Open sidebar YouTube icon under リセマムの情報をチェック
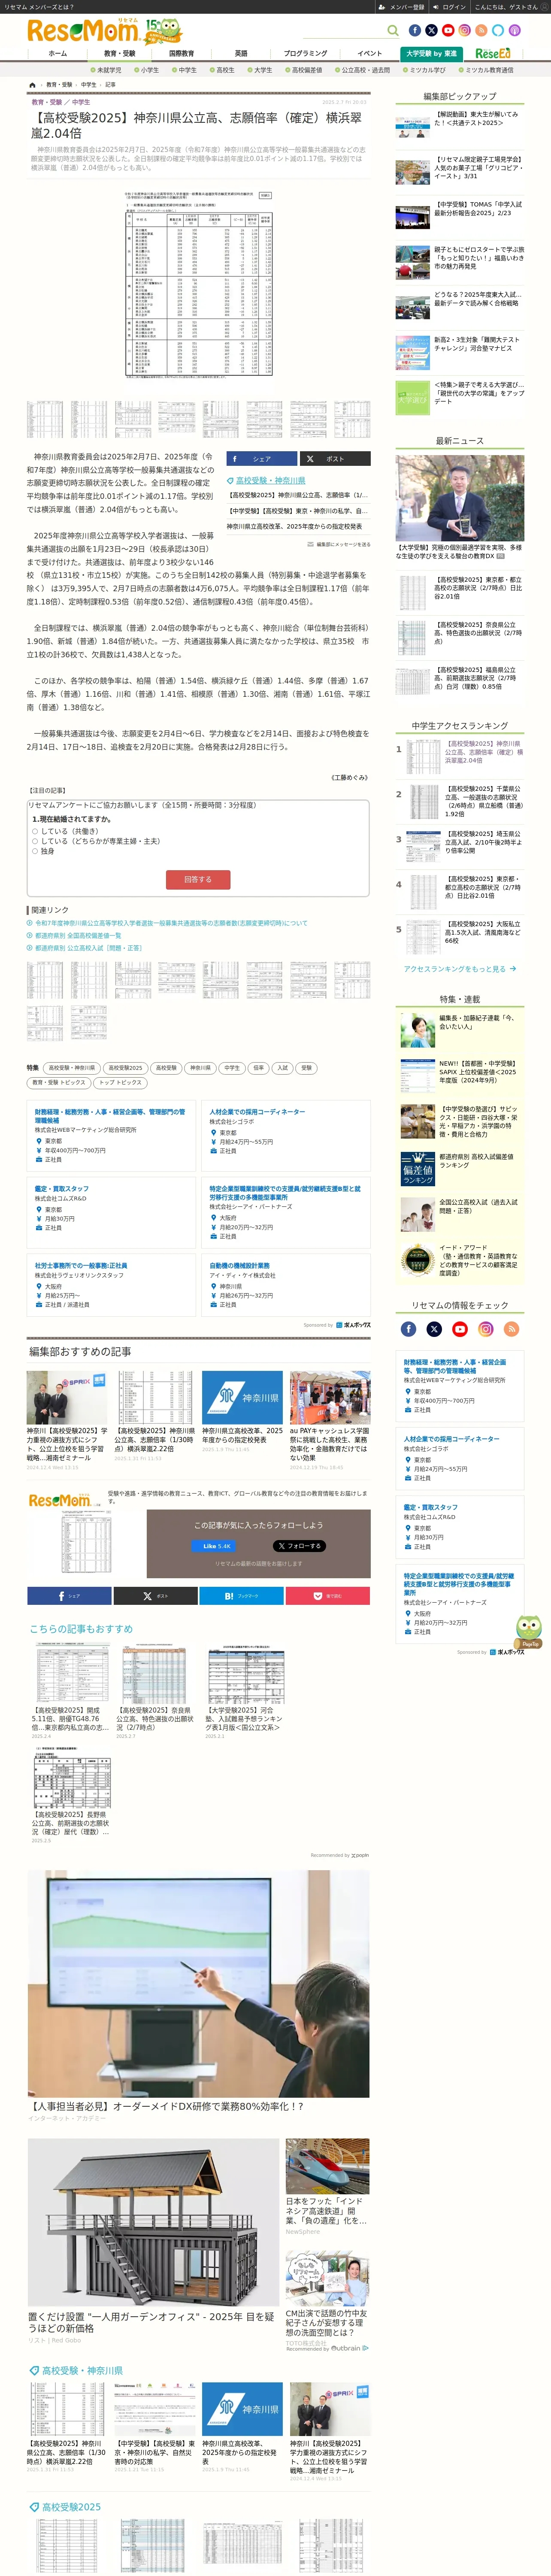Screen dimensions: 551x2576 click(460, 1329)
